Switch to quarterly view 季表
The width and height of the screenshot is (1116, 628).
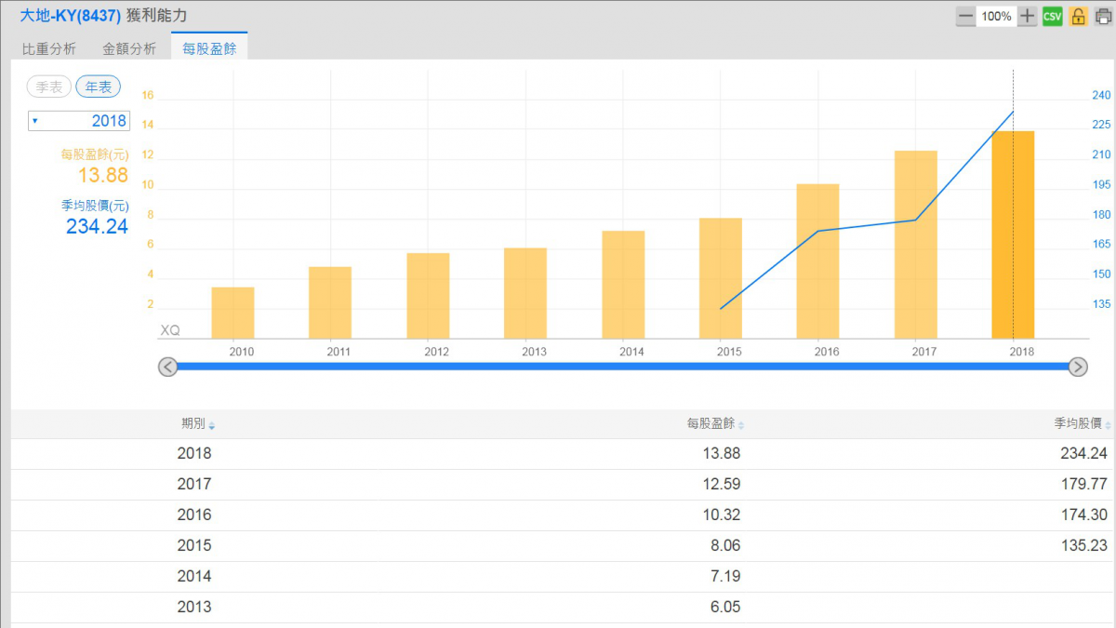point(49,87)
